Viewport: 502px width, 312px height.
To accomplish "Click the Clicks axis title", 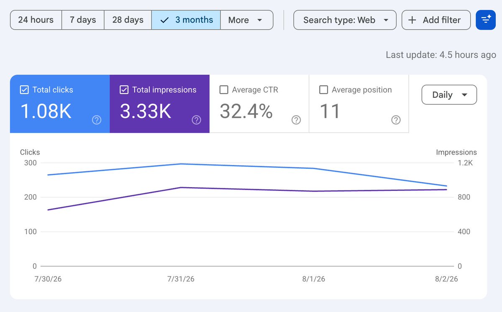I will (x=30, y=152).
